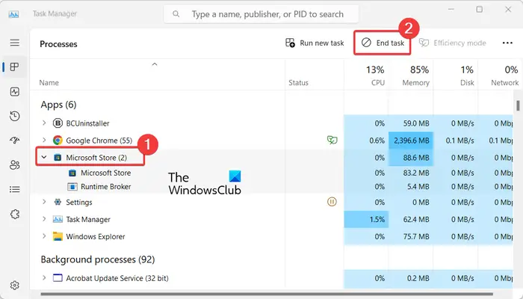
Task: Click the vertical scrollbar thumb
Action: coord(518,105)
